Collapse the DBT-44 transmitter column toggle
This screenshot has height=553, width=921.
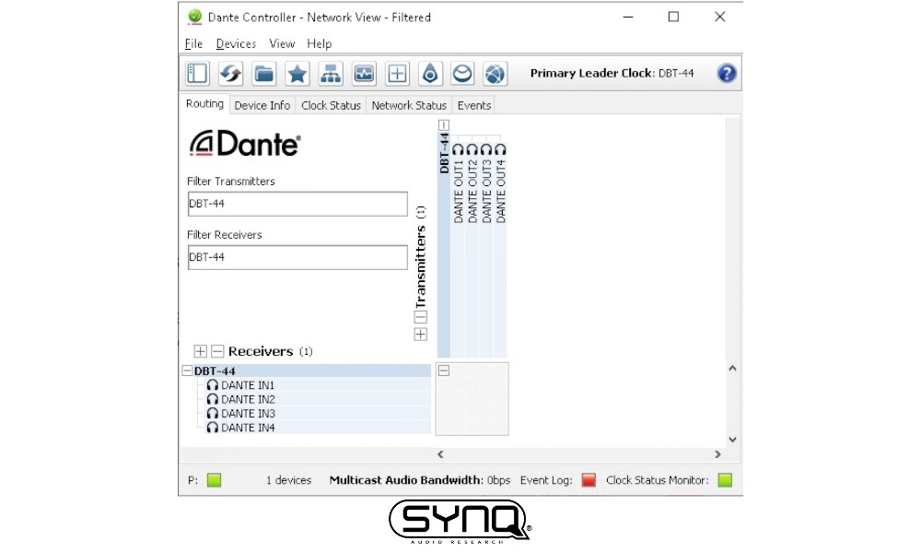pyautogui.click(x=444, y=125)
